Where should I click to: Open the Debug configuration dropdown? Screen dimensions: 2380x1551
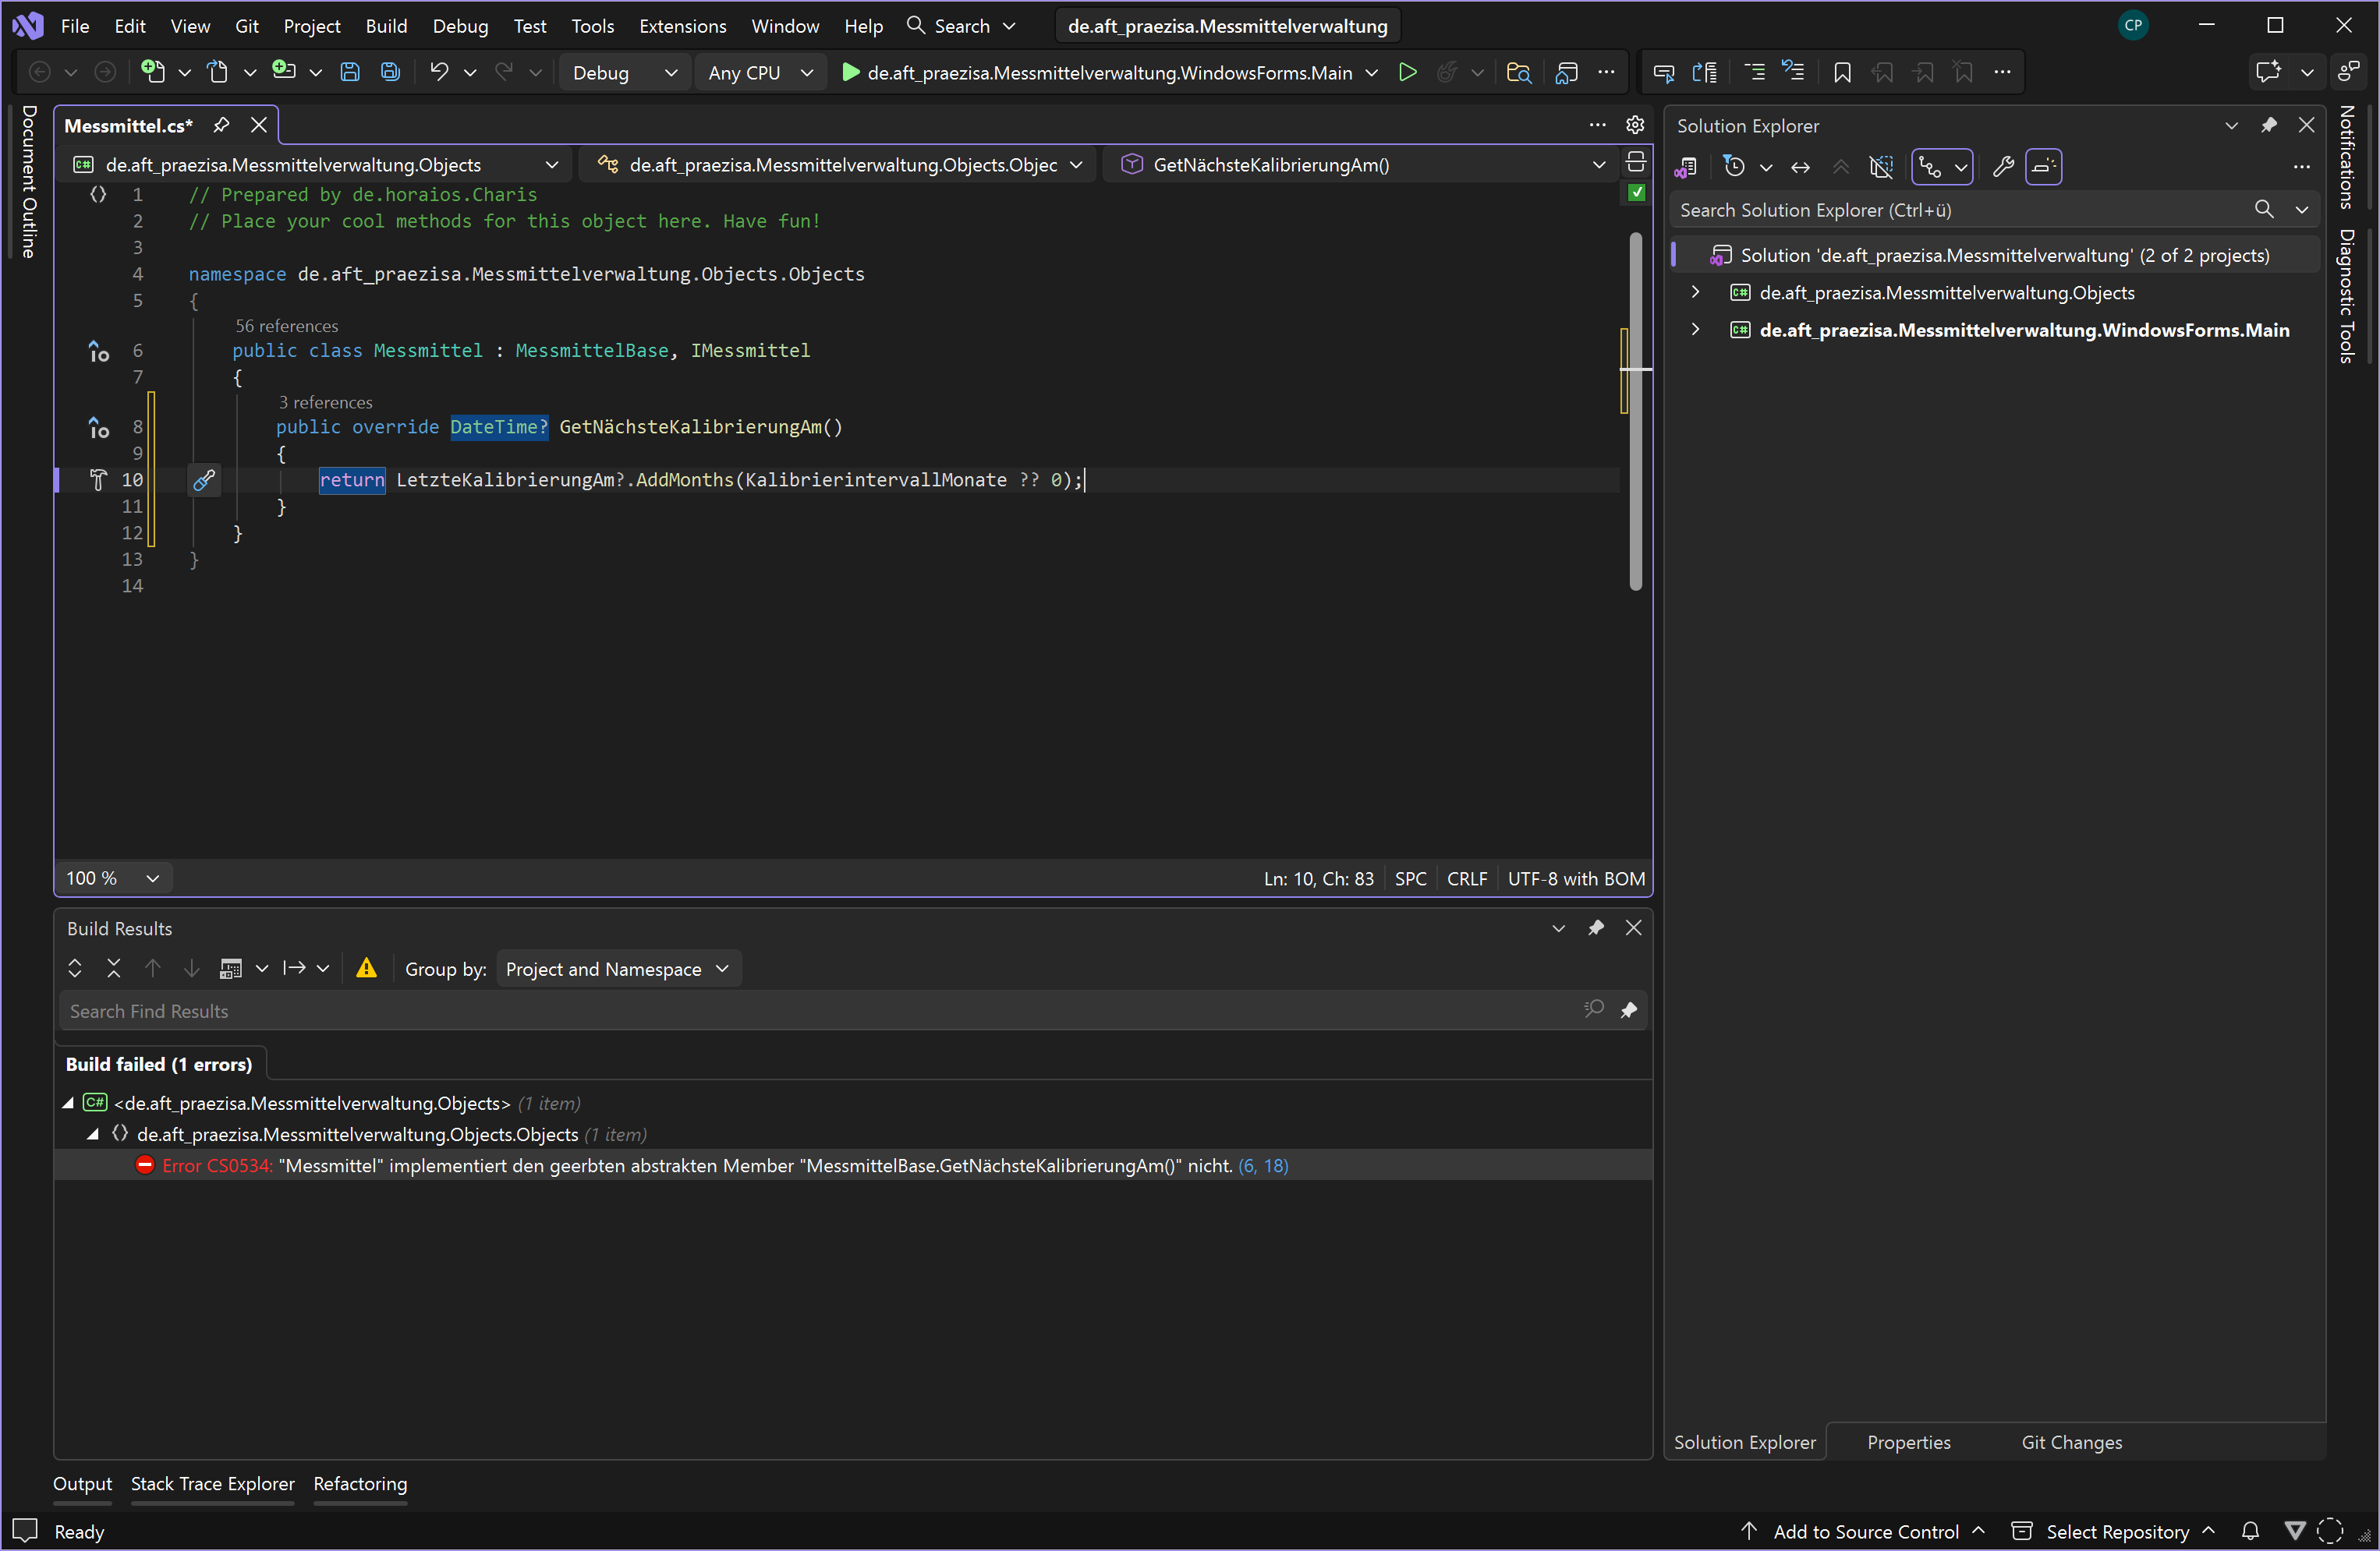coord(624,72)
